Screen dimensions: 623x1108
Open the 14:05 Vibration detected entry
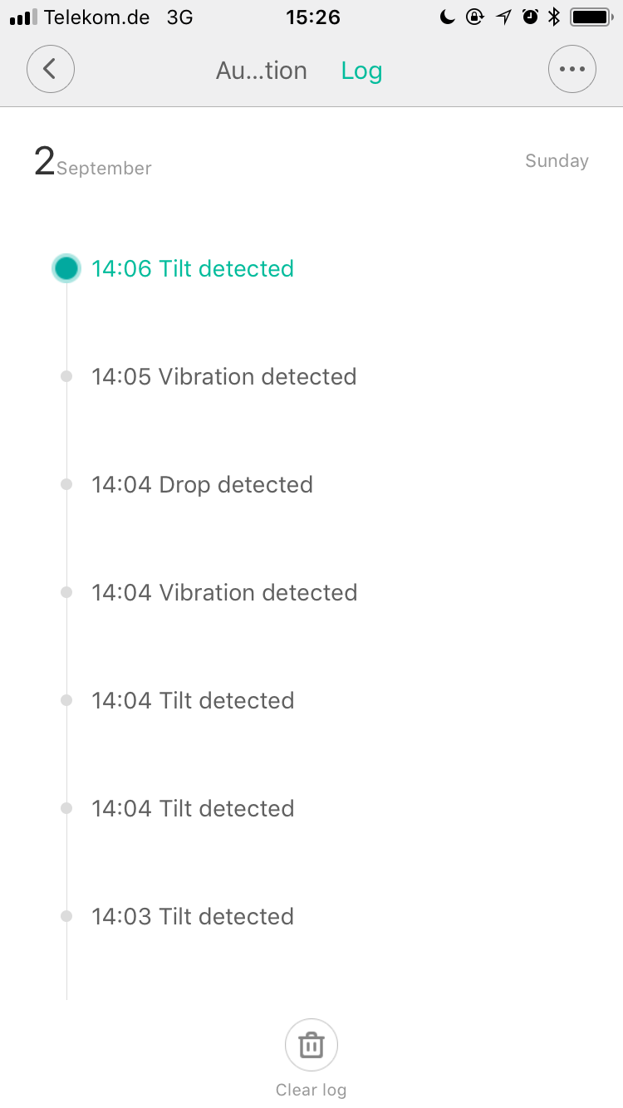[x=224, y=377]
